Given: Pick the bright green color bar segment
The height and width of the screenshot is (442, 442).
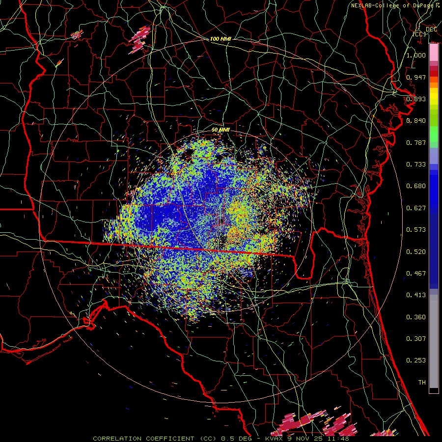Looking at the screenshot, I should 434,134.
